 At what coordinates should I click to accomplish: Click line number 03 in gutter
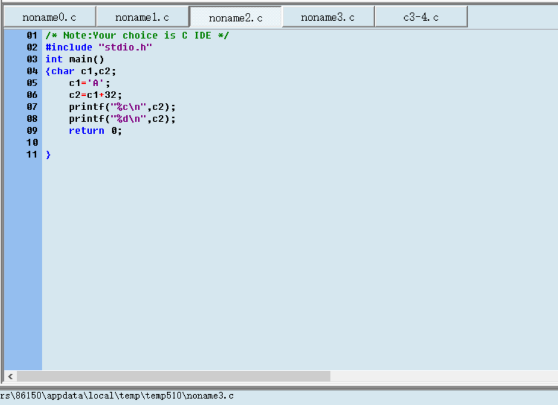pyautogui.click(x=32, y=59)
